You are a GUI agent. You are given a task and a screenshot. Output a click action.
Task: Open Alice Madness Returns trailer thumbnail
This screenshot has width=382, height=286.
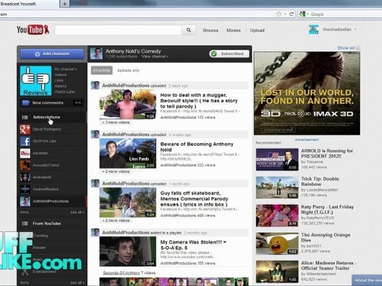tap(277, 271)
